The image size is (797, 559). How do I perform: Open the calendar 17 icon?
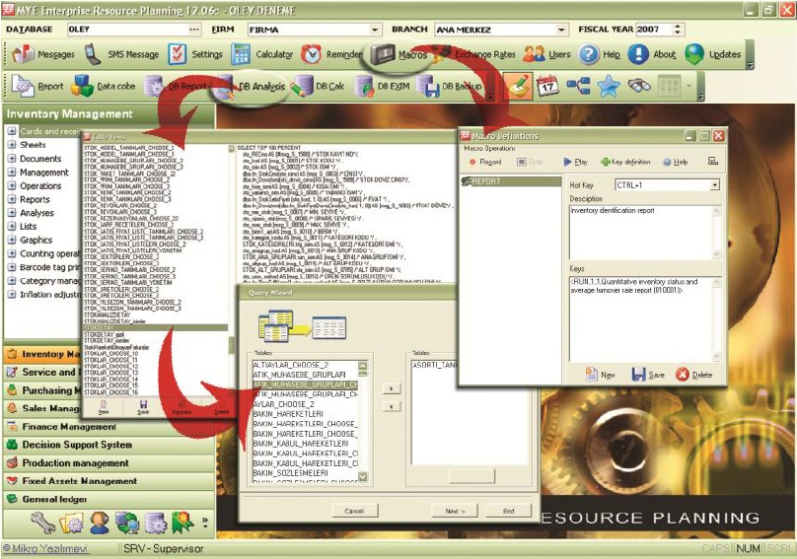[547, 86]
